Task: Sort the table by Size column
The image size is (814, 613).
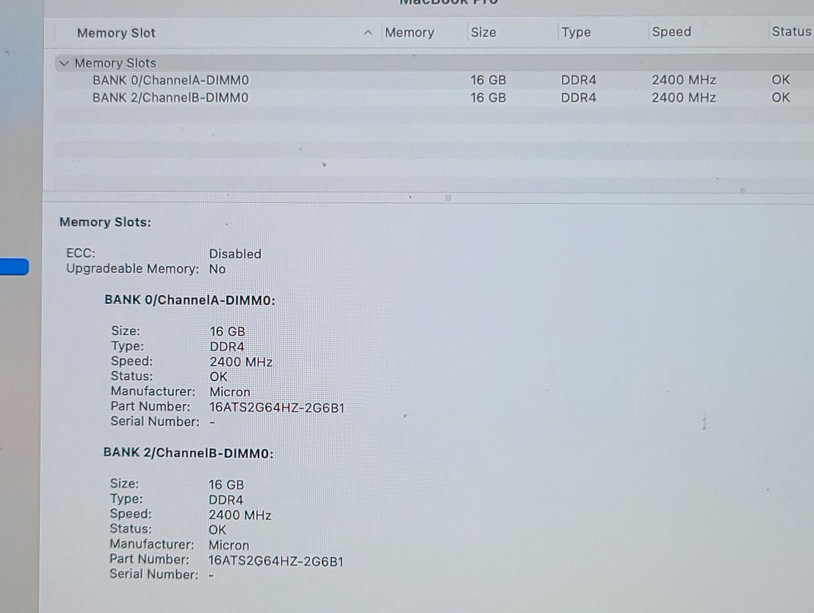Action: pyautogui.click(x=483, y=32)
